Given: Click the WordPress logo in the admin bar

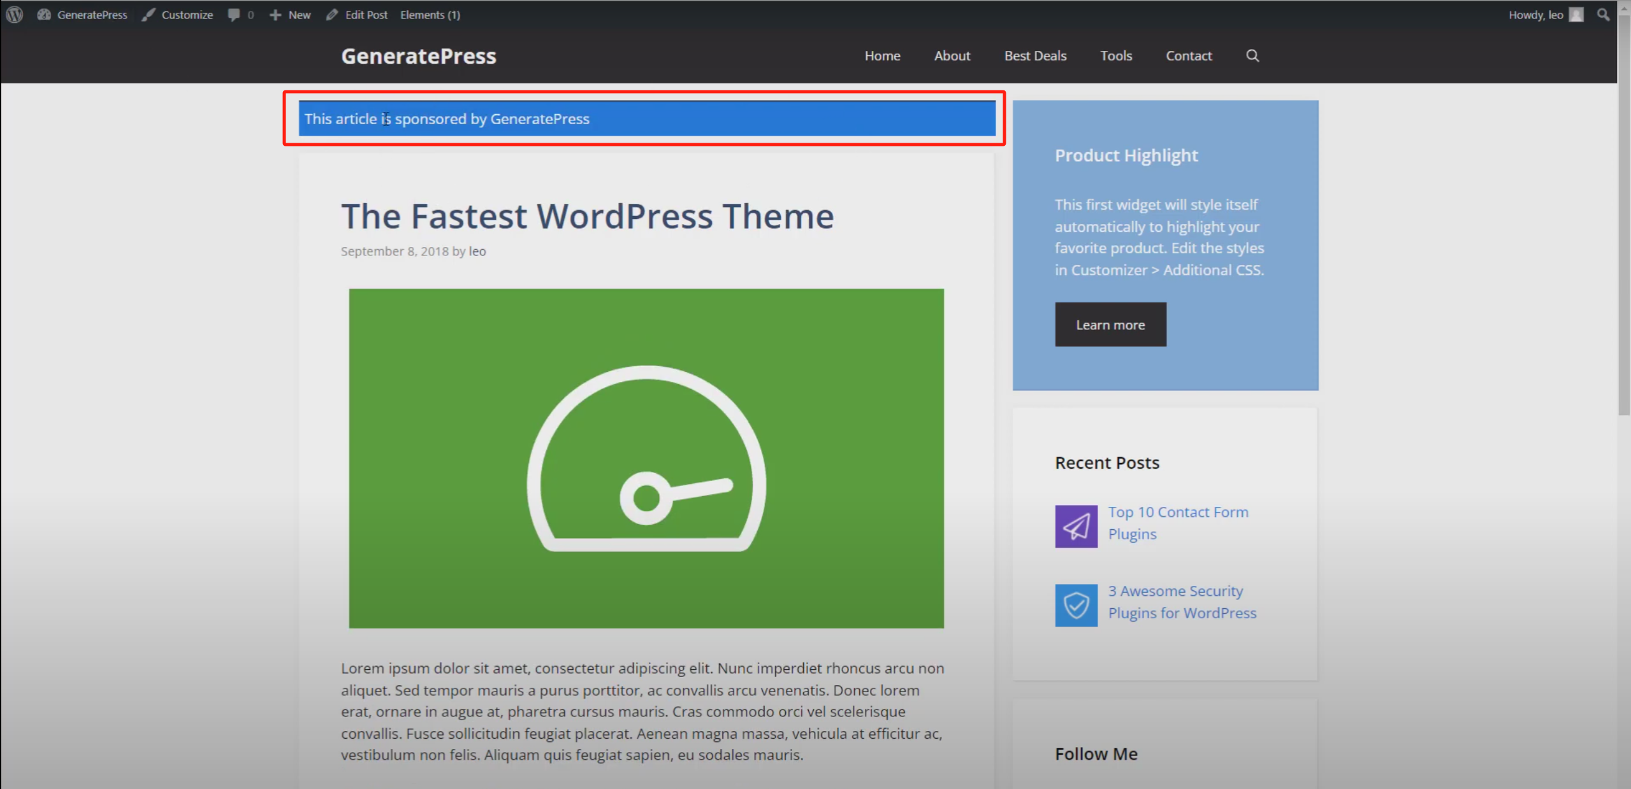Looking at the screenshot, I should click(x=13, y=14).
